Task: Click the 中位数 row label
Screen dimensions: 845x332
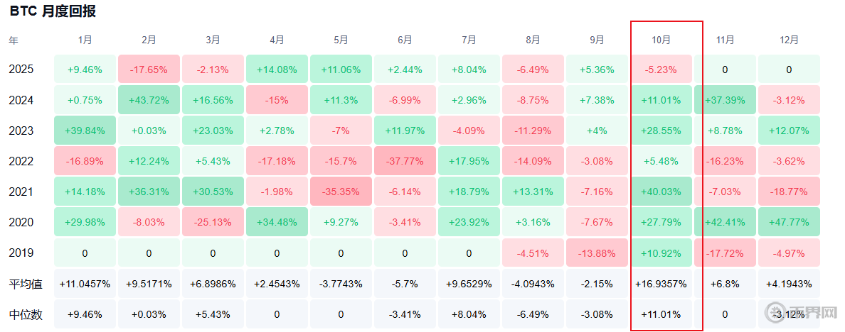Action: coord(26,314)
